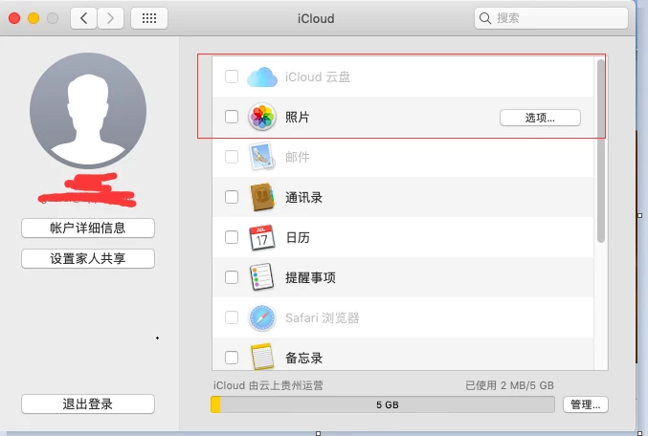Click the 照片 label

pyautogui.click(x=297, y=117)
